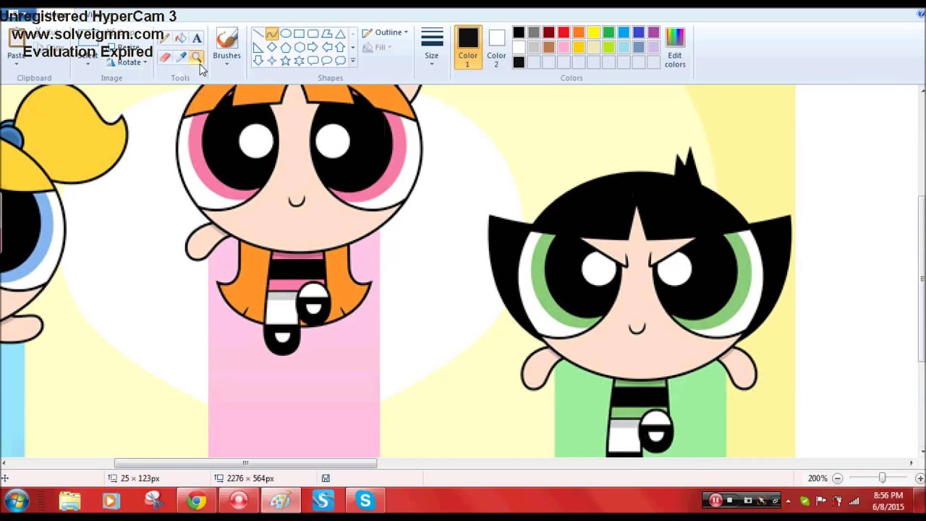The width and height of the screenshot is (926, 521).
Task: Choose the Hexagon shape
Action: tap(300, 47)
